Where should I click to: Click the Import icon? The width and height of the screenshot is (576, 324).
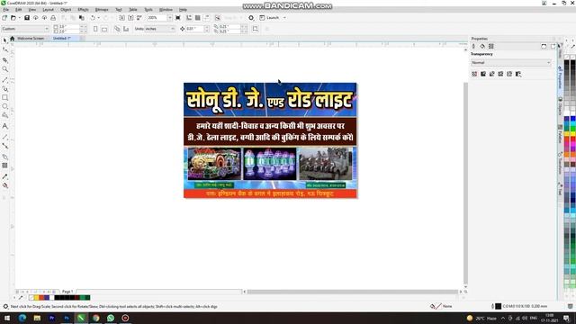(x=122, y=18)
